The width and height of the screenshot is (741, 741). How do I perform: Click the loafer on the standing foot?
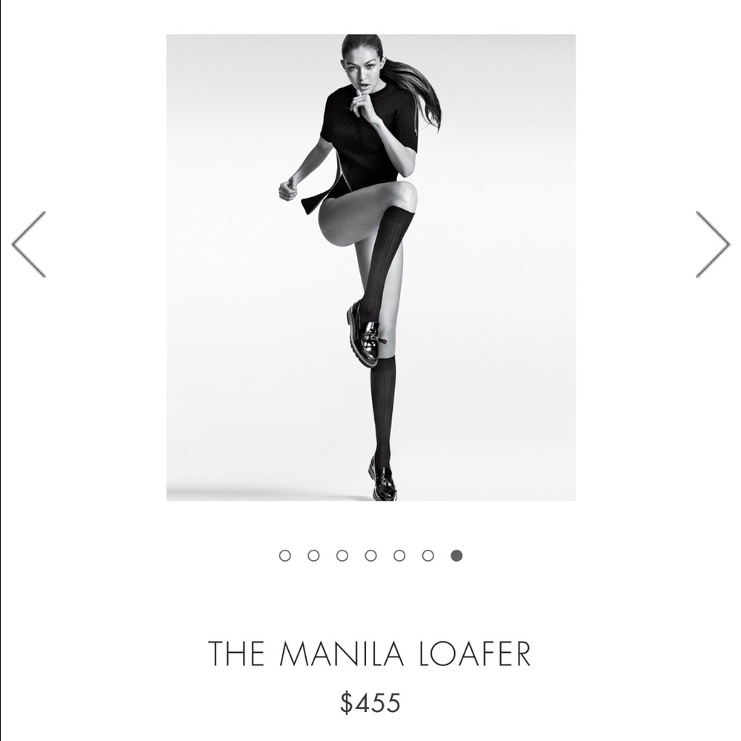pos(383,478)
